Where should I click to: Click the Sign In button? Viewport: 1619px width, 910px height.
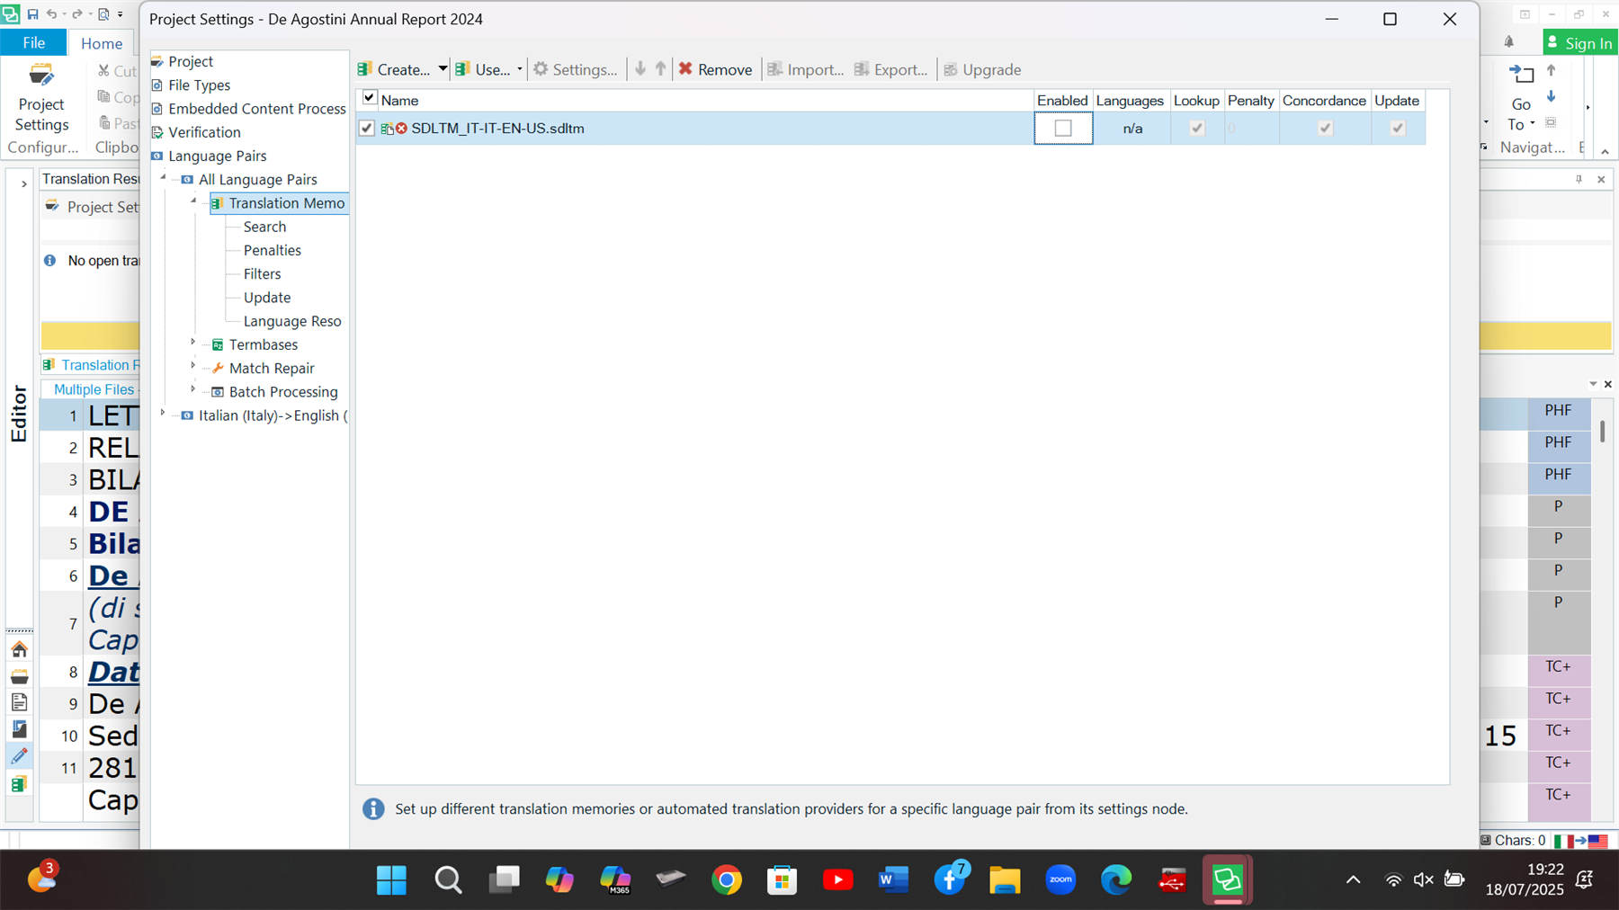click(x=1579, y=42)
